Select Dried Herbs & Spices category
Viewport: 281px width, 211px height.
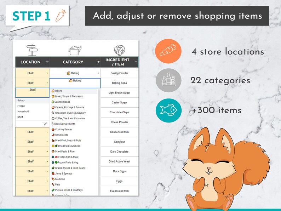tap(74, 146)
